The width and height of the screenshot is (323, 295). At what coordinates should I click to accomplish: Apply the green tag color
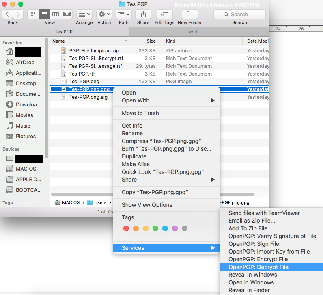point(155,228)
